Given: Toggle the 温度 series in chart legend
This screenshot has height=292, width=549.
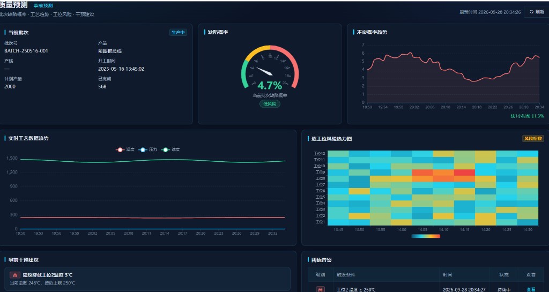Looking at the screenshot, I should [125, 149].
